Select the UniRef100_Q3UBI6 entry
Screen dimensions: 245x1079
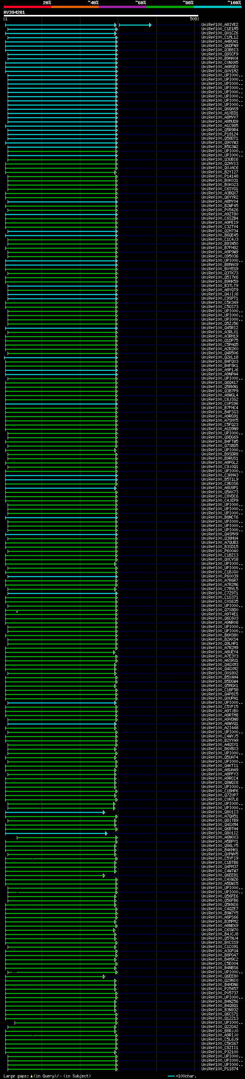220,159
